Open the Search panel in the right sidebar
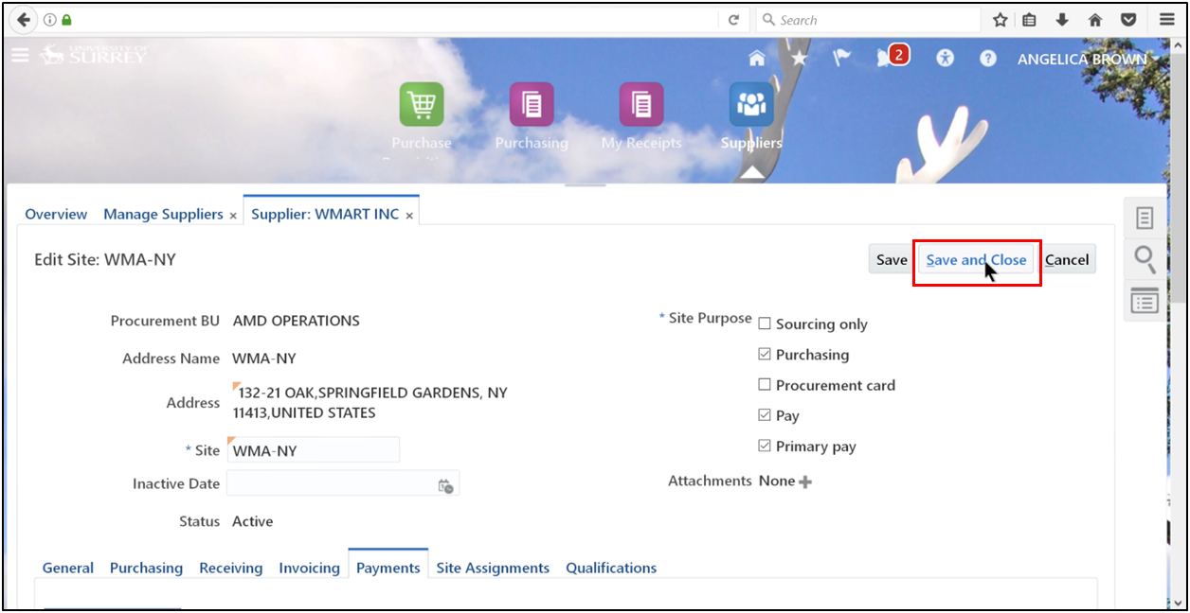The height and width of the screenshot is (613, 1190). [x=1145, y=259]
